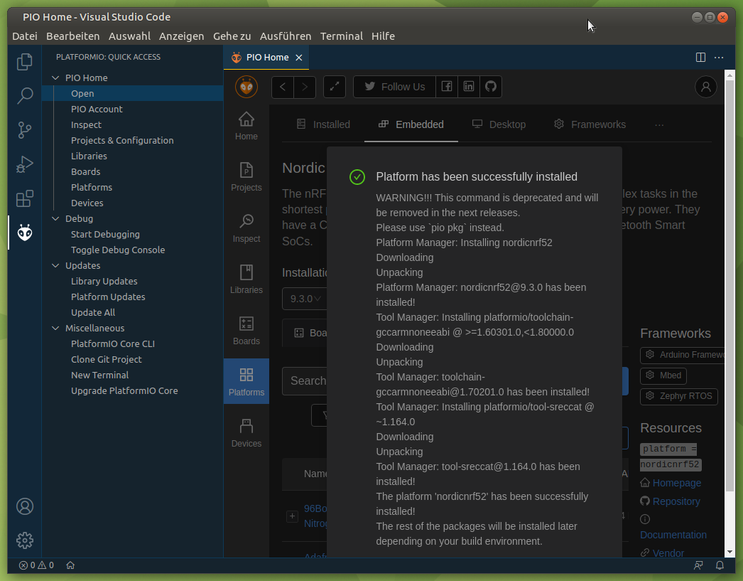743x581 pixels.
Task: Select Clone Git Project item
Action: click(106, 360)
